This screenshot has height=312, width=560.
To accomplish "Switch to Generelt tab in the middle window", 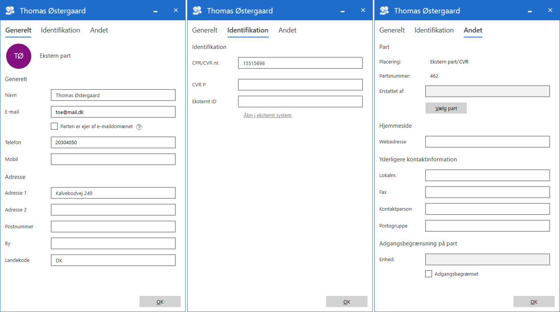I will pyautogui.click(x=205, y=30).
